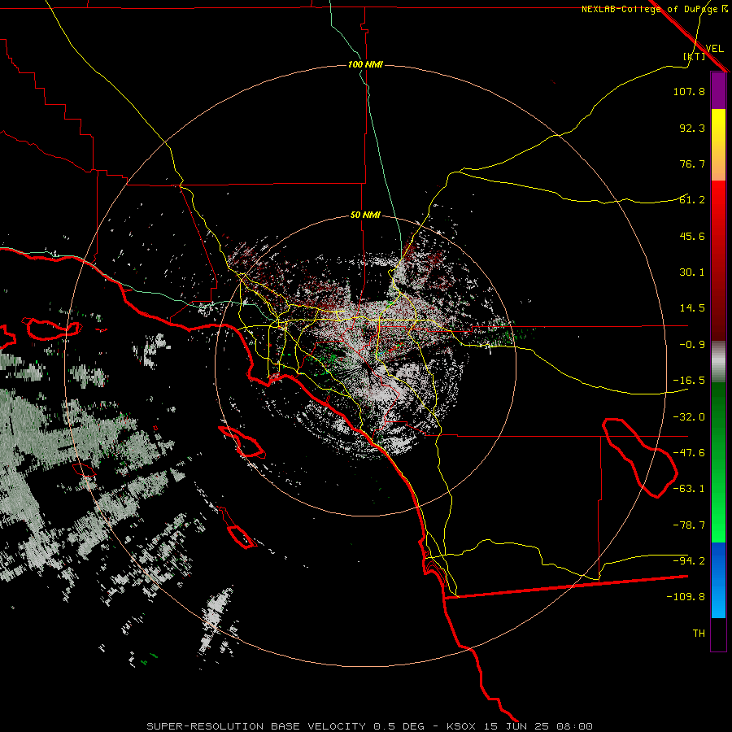Click the -0.9 velocity scale value
This screenshot has width=732, height=732.
click(x=692, y=345)
